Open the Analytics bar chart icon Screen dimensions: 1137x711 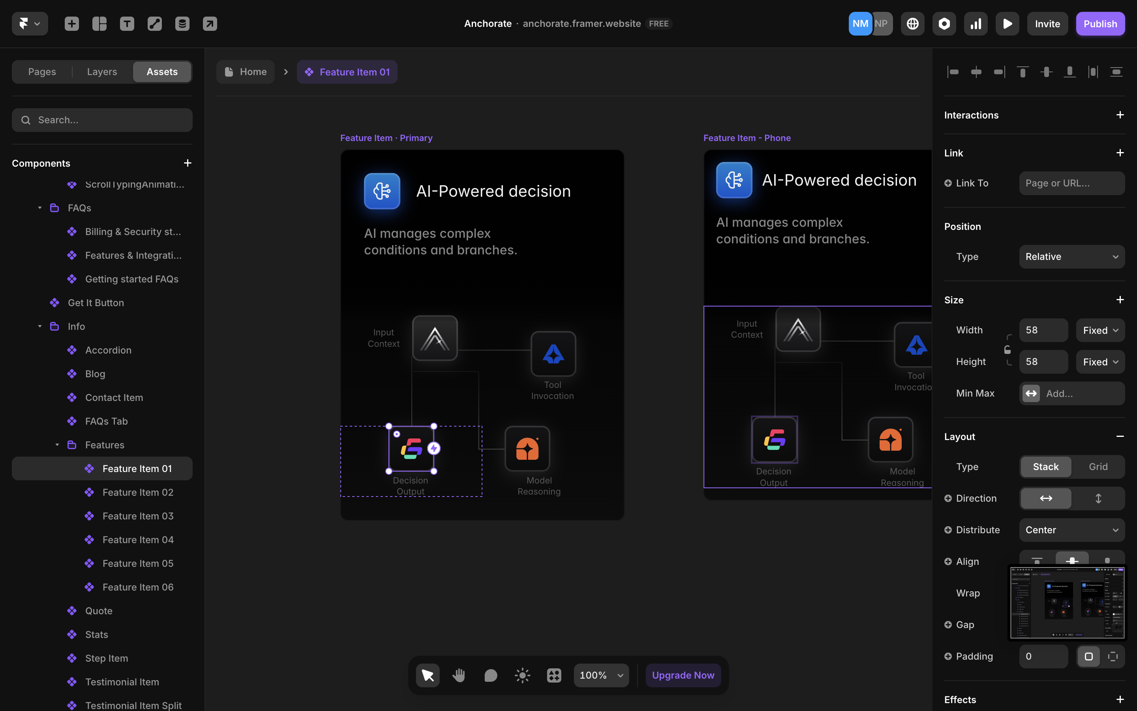coord(976,24)
